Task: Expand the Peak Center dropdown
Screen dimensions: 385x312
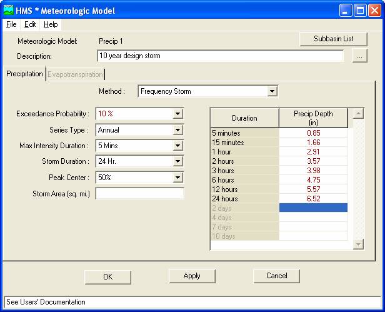Action: [x=177, y=178]
